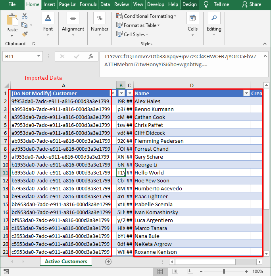Click the Cancel X in formula bar
The width and height of the screenshot is (271, 276).
[x=62, y=56]
